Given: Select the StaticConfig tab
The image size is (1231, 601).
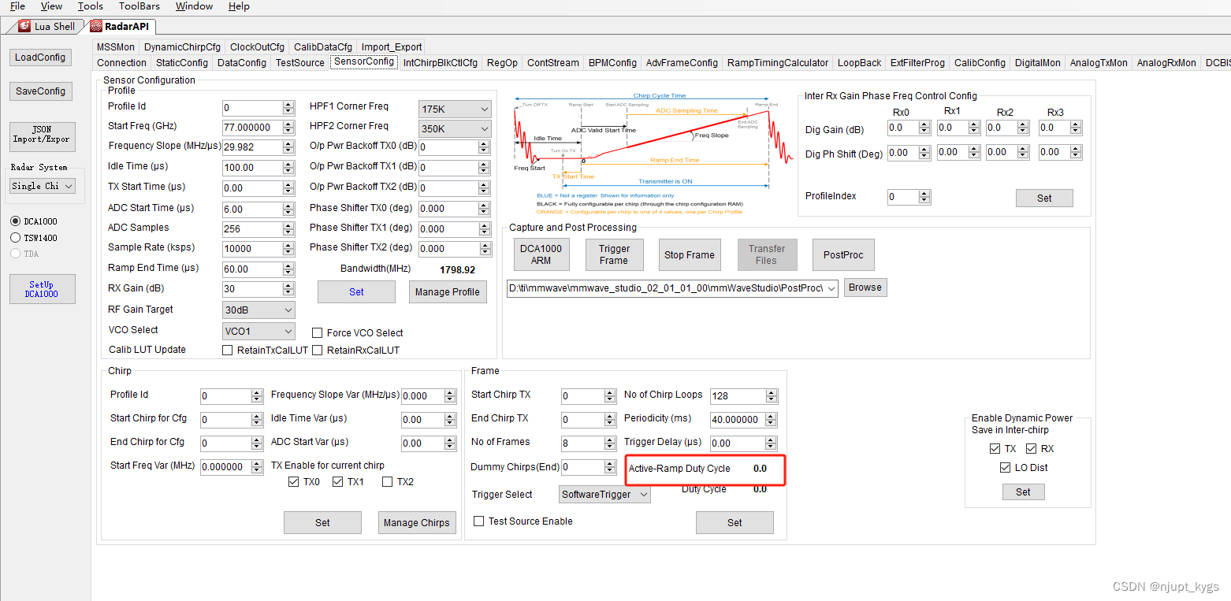Looking at the screenshot, I should [182, 63].
